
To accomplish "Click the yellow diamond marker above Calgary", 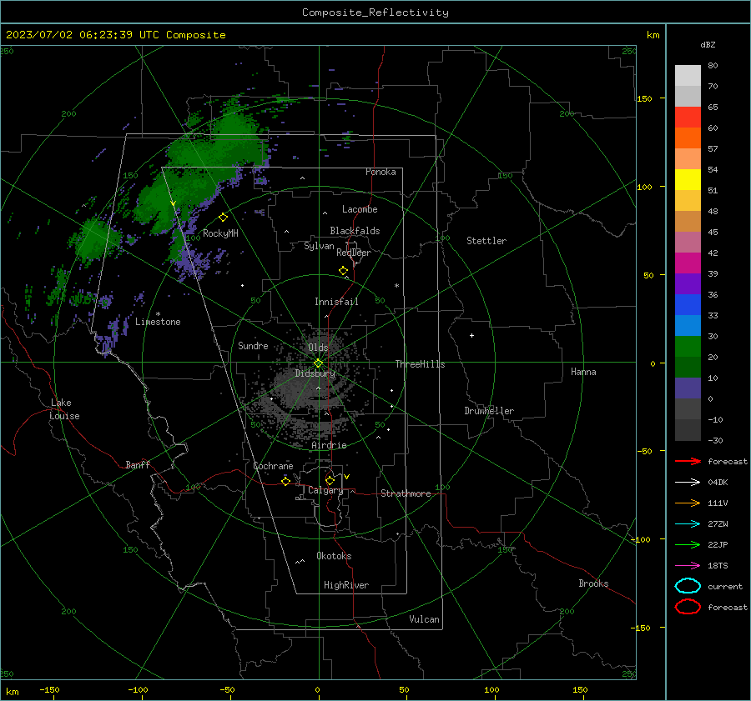I will (x=330, y=480).
